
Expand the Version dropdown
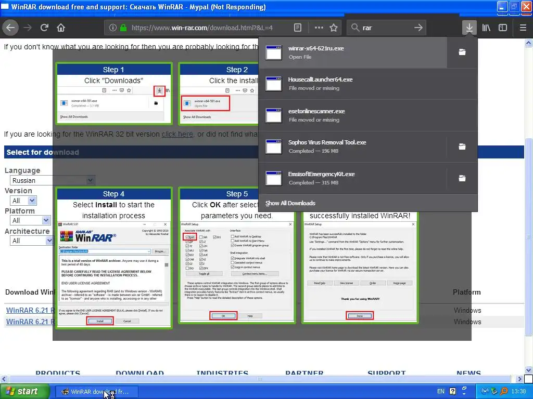coord(23,201)
